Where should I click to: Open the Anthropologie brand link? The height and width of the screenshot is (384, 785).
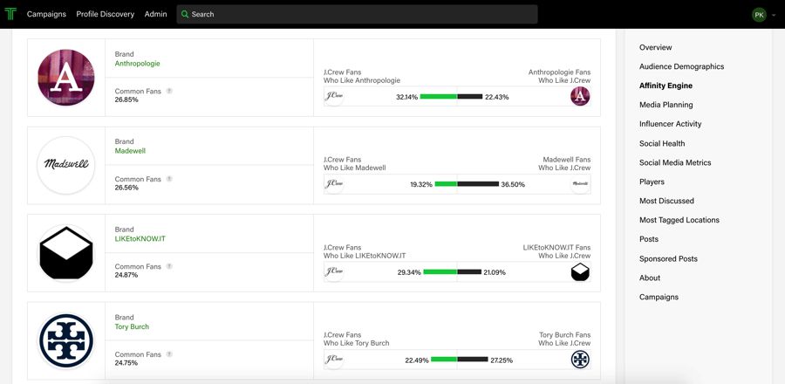pos(137,64)
